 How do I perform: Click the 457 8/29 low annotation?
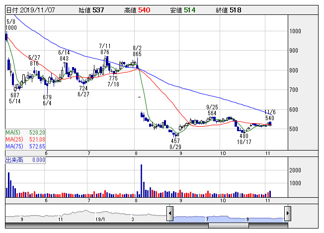[x=174, y=144]
